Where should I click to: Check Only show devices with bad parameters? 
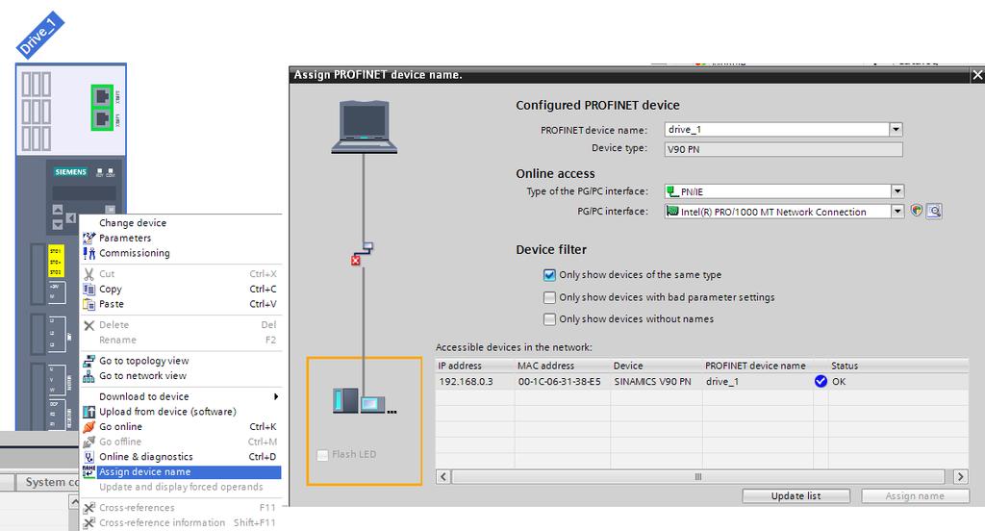tap(549, 297)
